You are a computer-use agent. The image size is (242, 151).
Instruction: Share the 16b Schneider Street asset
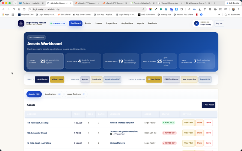199,133
